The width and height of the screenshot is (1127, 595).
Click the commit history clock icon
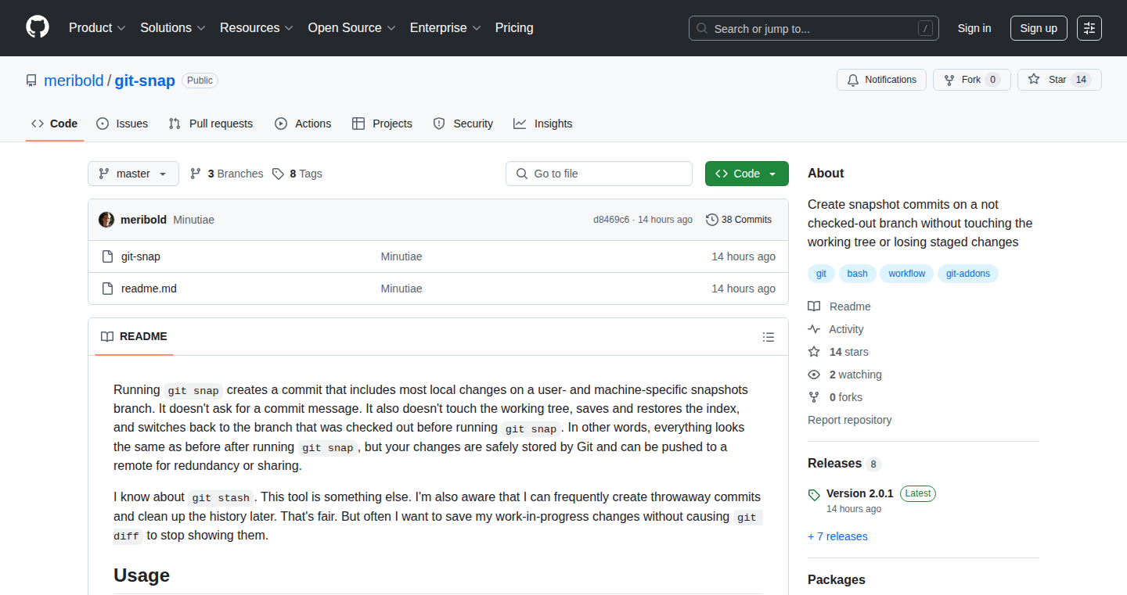(x=711, y=220)
